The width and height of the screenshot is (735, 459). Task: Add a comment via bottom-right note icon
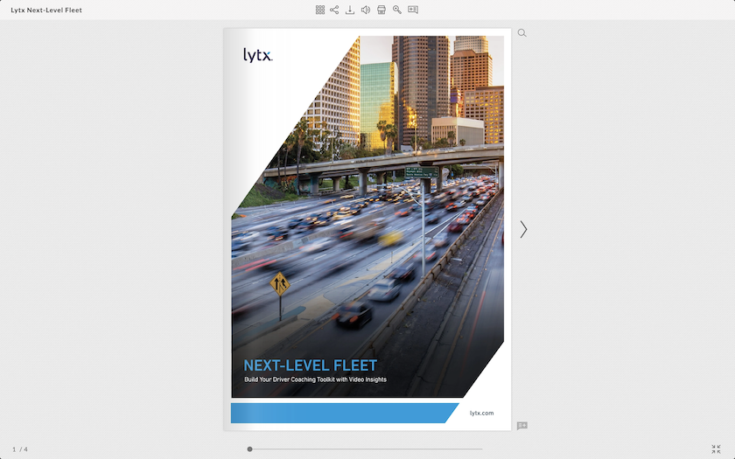tap(522, 426)
